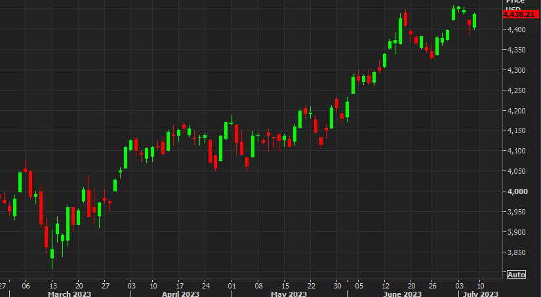The image size is (541, 297).
Task: Click the 3,850 price axis label
Action: (x=516, y=252)
